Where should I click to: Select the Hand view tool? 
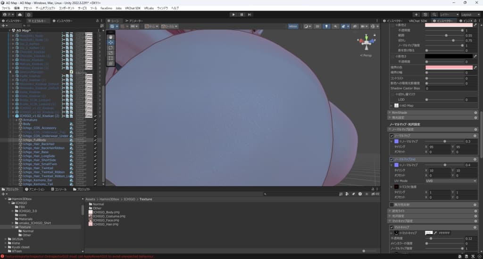point(111,36)
